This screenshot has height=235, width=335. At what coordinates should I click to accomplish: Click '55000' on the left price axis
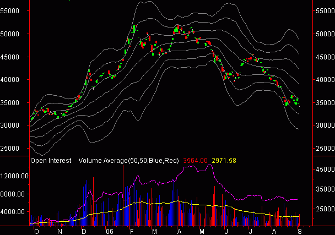(x=9, y=10)
